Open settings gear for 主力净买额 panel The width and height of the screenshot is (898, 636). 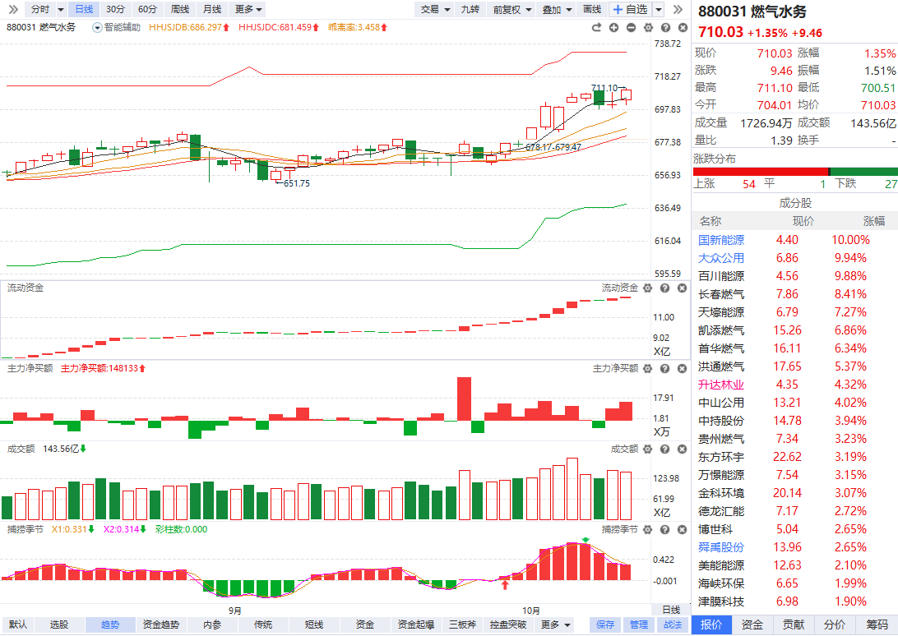click(x=648, y=369)
